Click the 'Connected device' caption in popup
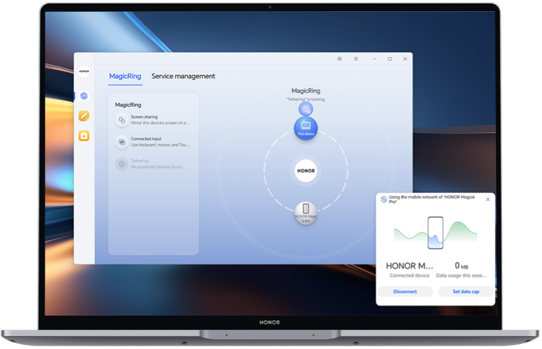 409,275
